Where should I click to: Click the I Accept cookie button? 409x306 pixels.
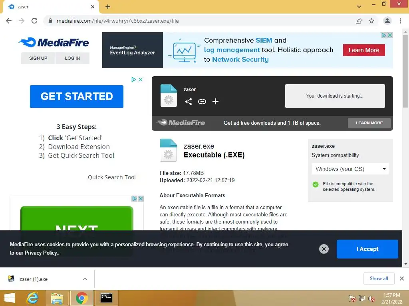[x=367, y=249]
